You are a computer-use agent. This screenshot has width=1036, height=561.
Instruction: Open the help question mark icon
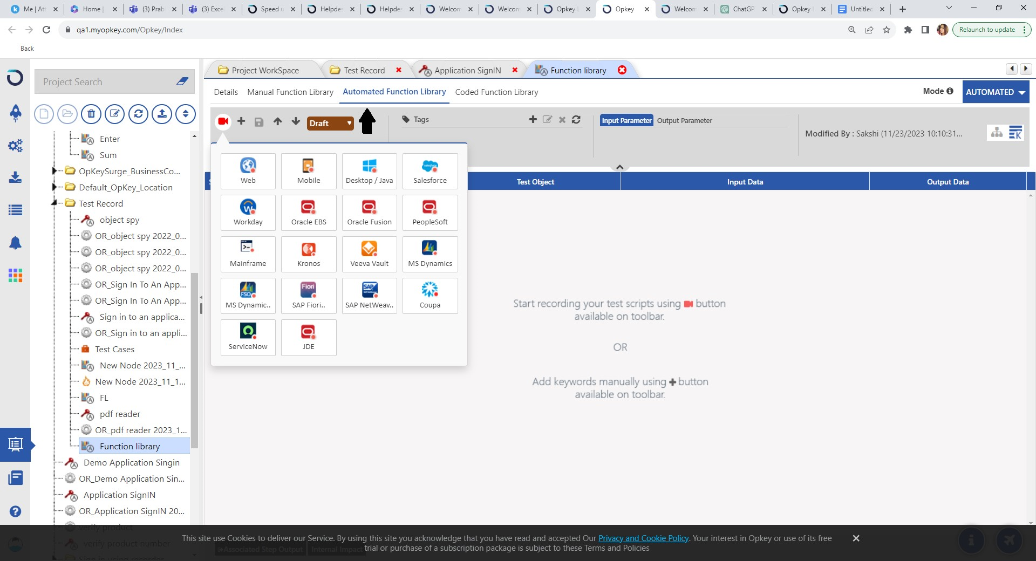(x=15, y=511)
